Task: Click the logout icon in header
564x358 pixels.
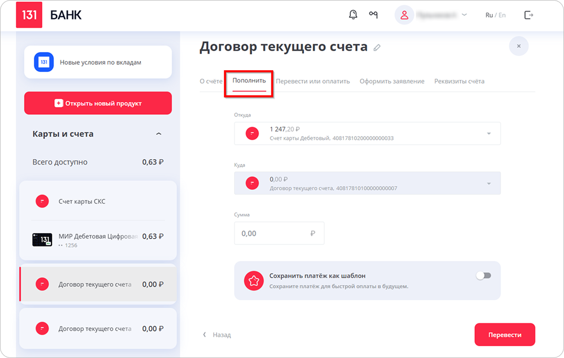Action: pos(529,15)
